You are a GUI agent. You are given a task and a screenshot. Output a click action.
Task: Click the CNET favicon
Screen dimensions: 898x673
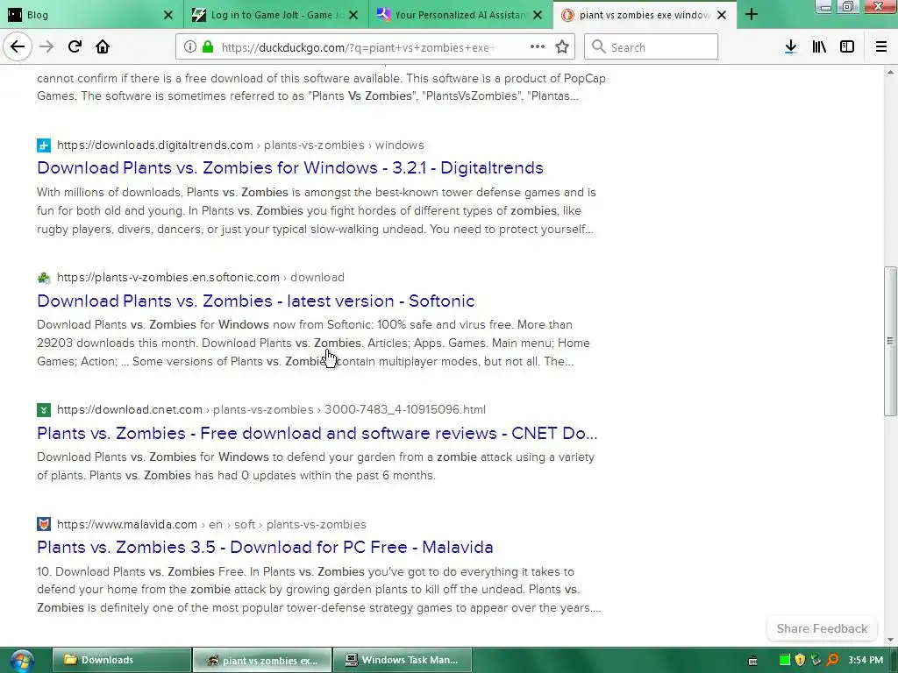[x=44, y=410]
